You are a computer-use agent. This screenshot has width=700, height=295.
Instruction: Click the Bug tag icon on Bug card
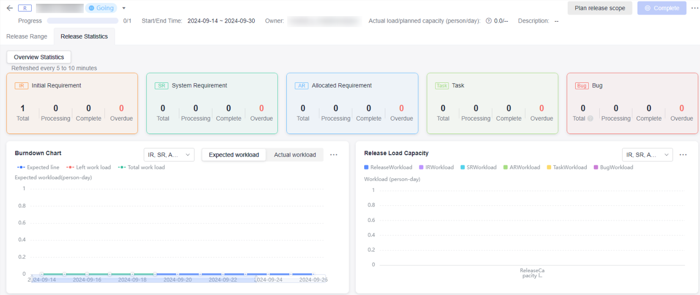pyautogui.click(x=582, y=86)
